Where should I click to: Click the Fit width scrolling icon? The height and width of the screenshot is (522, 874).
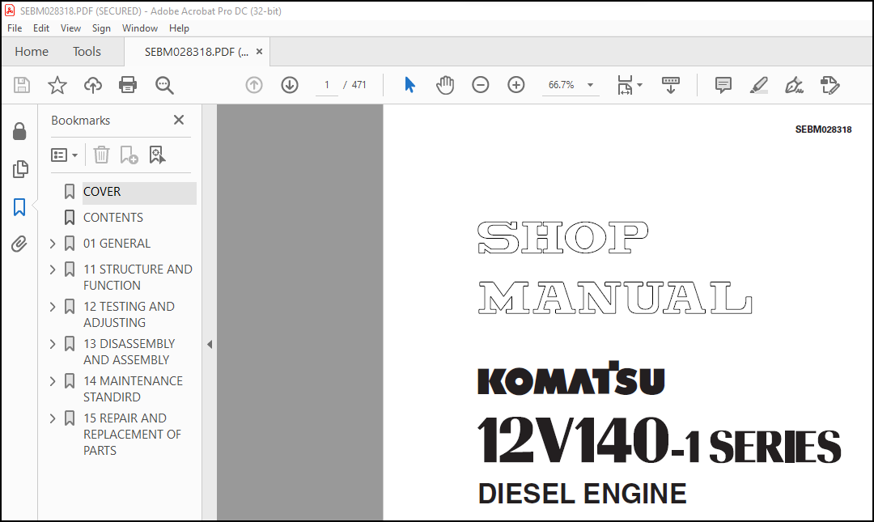[625, 85]
